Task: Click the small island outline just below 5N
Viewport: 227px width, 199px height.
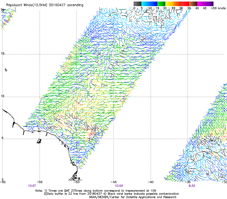Action: click(x=39, y=141)
